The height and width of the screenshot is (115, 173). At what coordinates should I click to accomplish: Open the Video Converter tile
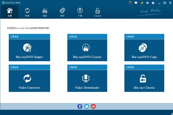pyautogui.click(x=29, y=81)
